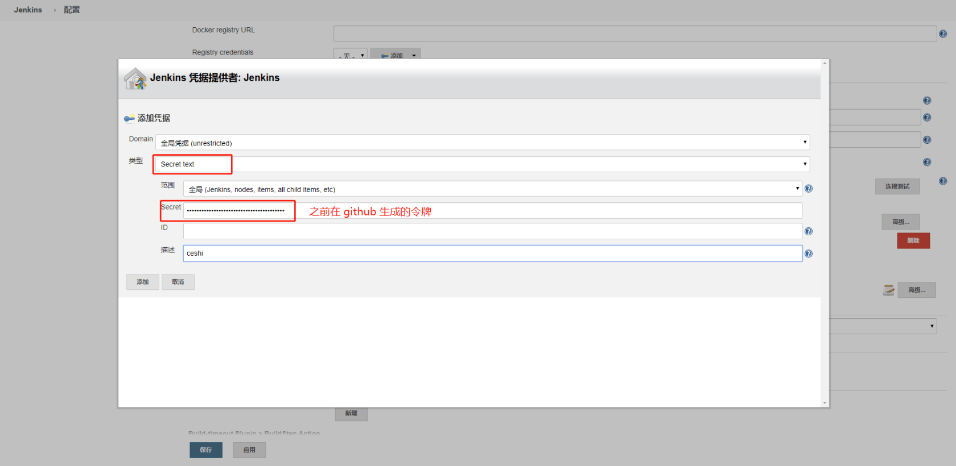Click into the ID input field
956x466 pixels.
click(493, 231)
